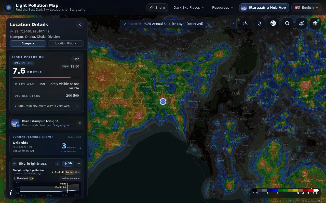Screen dimensions: 326x203
Task: Open the stargazing spots star-arc icon
Action: click(x=245, y=23)
